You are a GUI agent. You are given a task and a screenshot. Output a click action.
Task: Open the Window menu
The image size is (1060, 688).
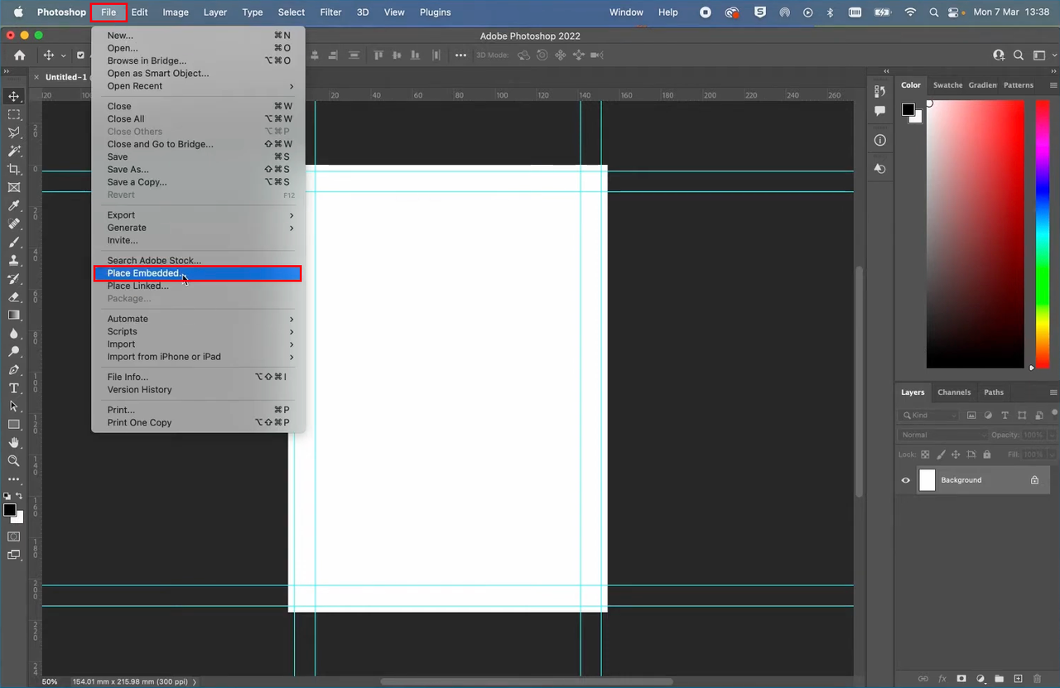pos(626,12)
